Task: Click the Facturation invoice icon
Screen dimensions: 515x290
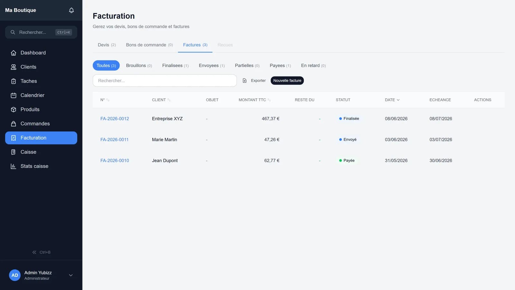Action: [14, 138]
